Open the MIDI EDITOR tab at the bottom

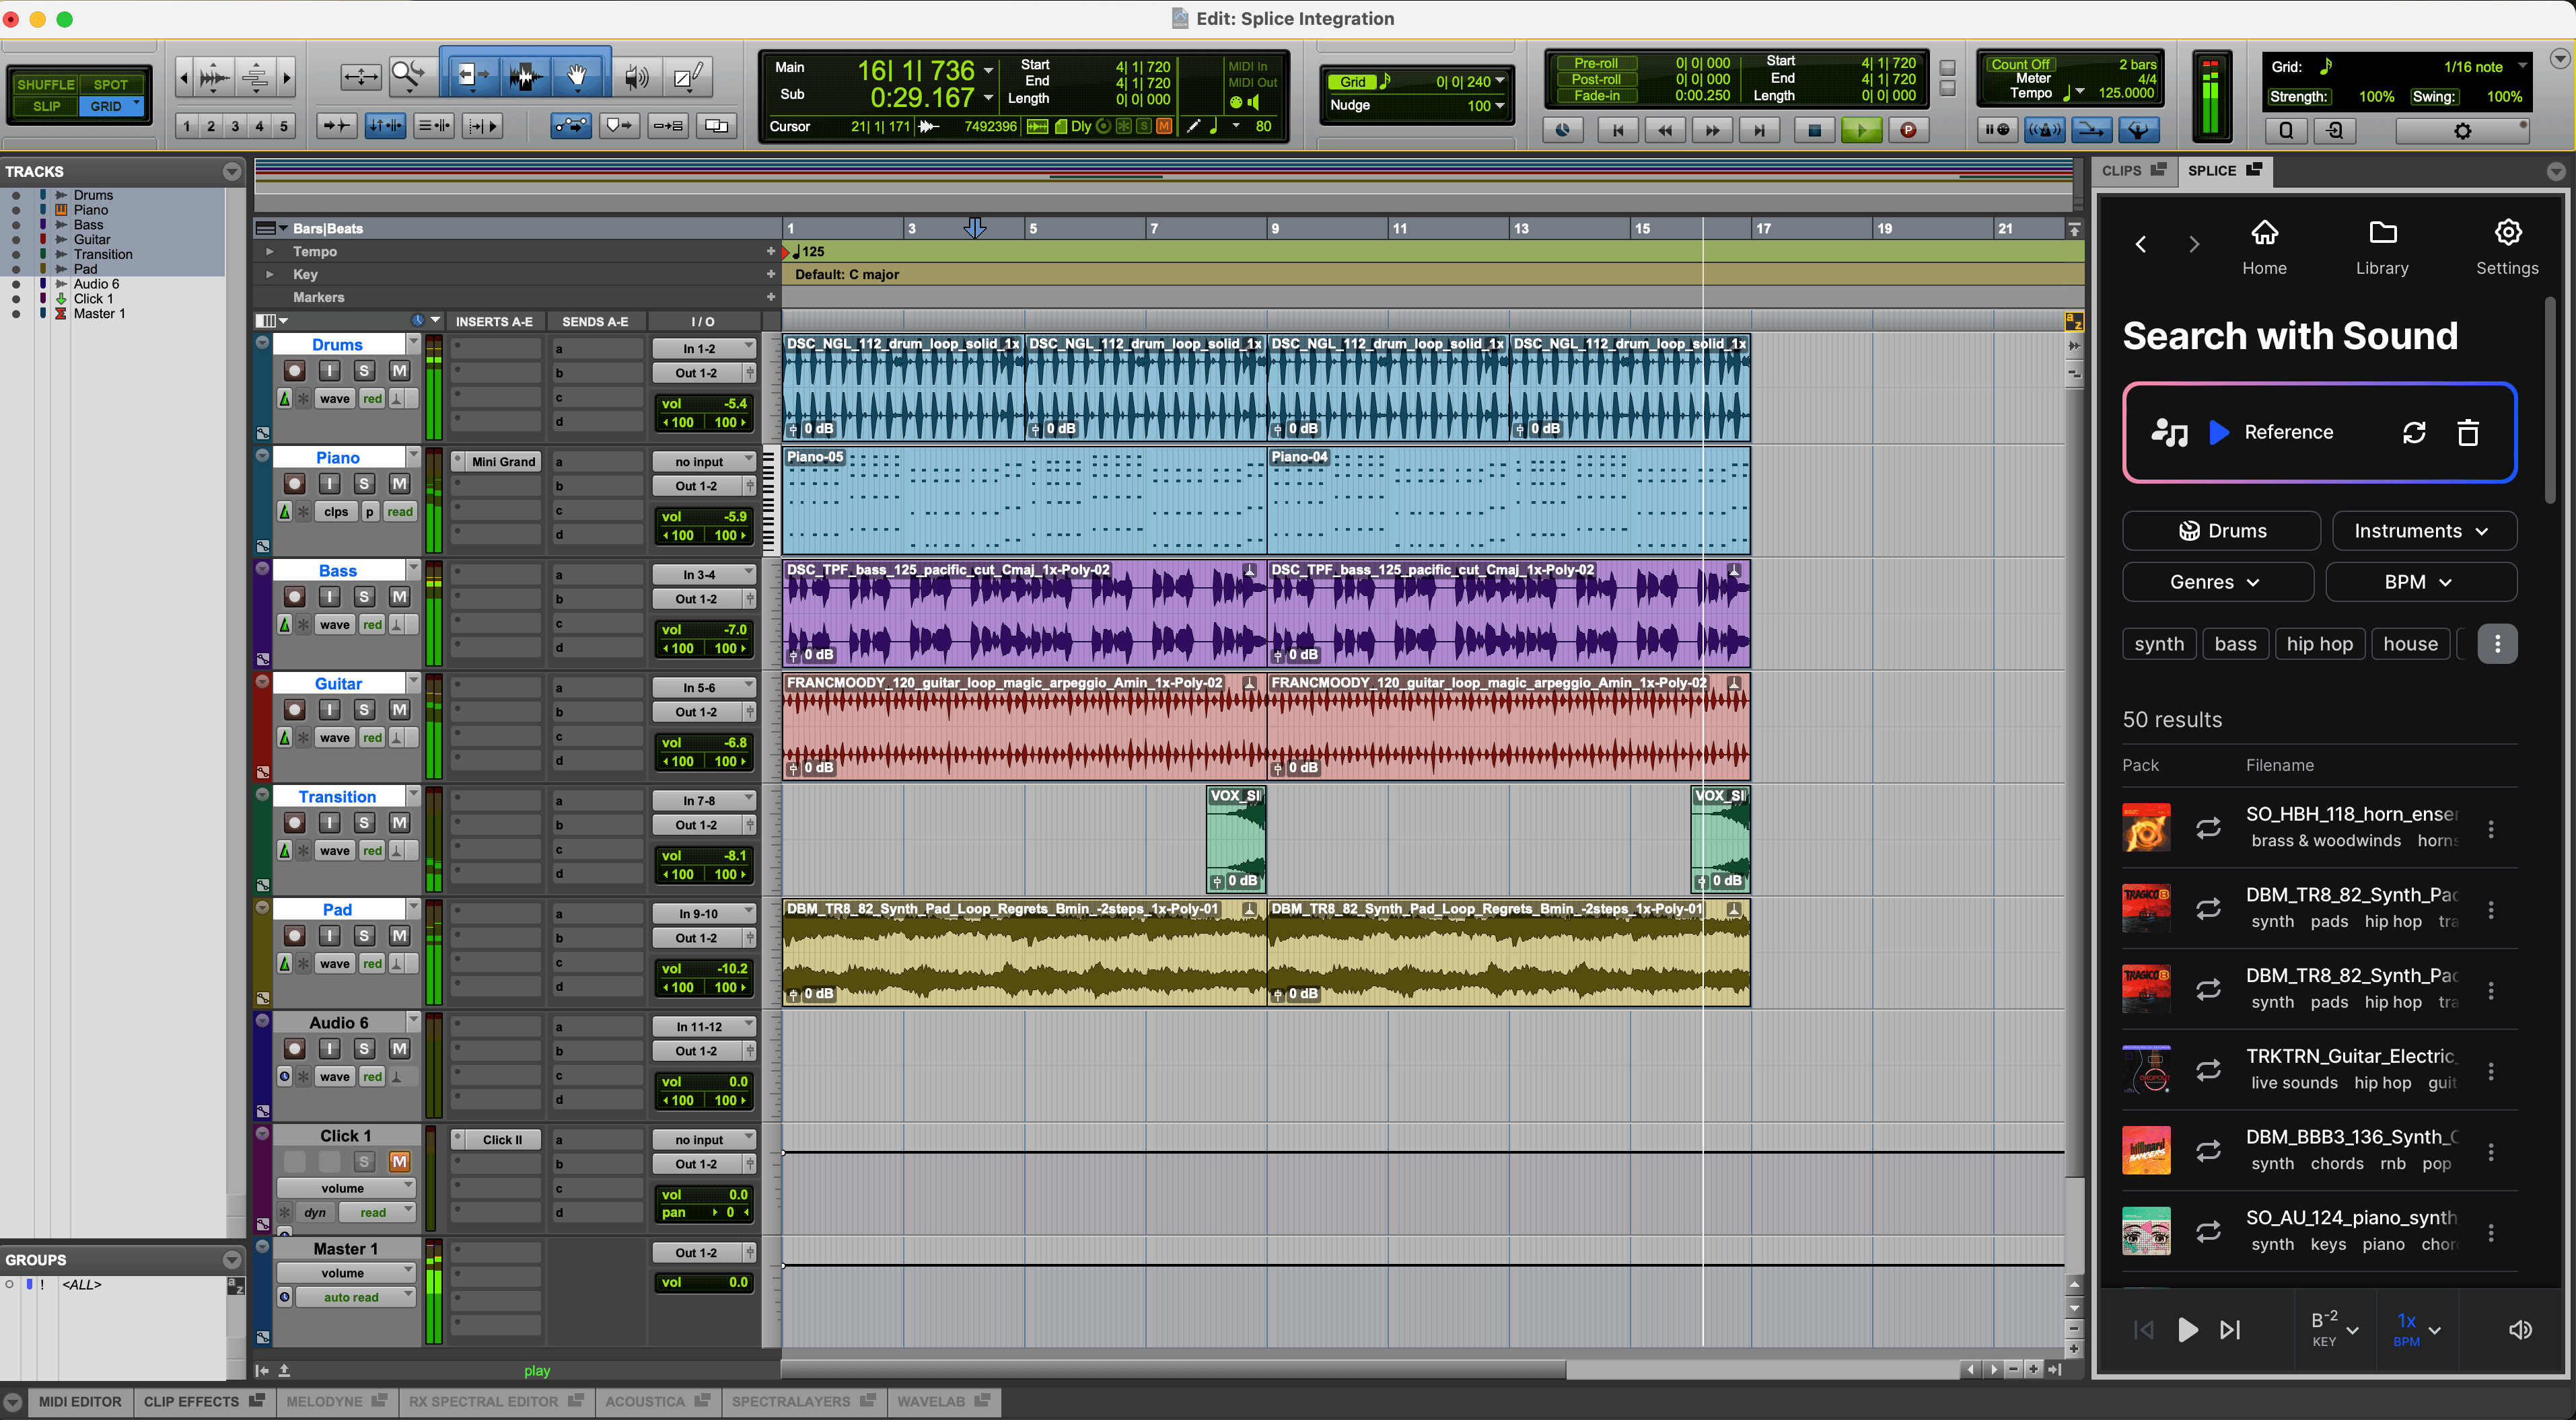(80, 1401)
